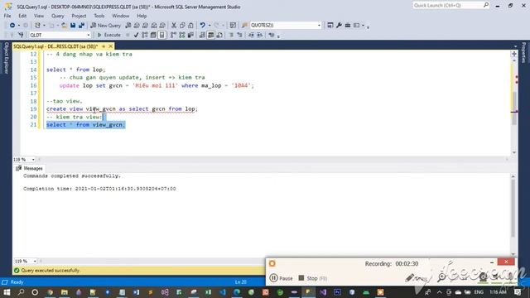Split the editor with the splitter icon
The height and width of the screenshot is (298, 530).
514,54
